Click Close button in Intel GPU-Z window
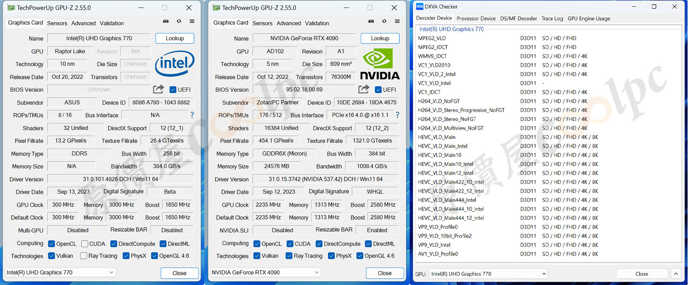The width and height of the screenshot is (689, 285). (x=180, y=273)
